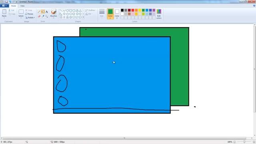Click the Undo arrow in quick access toolbar

point(10,2)
